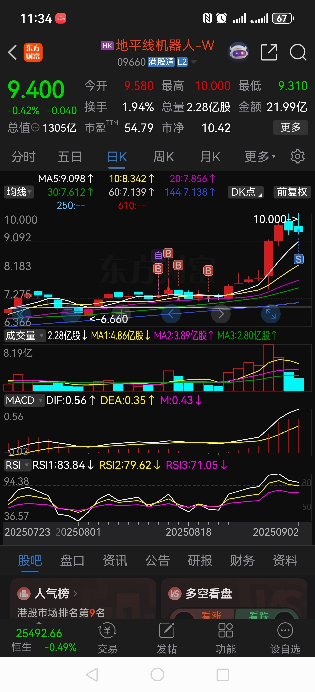Tap Android back navigation button
The height and width of the screenshot is (692, 315).
coord(92,674)
